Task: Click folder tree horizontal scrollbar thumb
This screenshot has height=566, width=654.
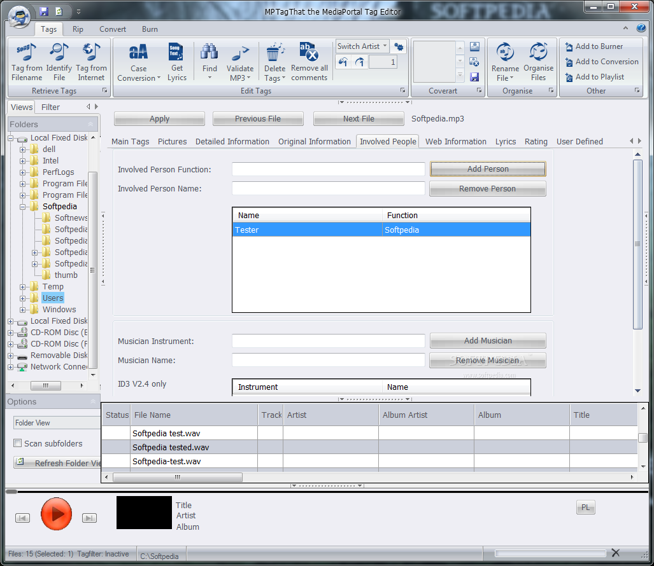Action: pyautogui.click(x=45, y=385)
